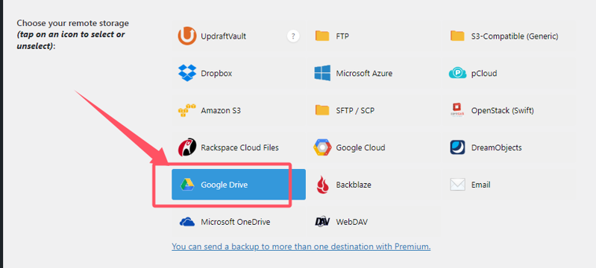Select the UpdraftVault storage icon

coord(187,36)
